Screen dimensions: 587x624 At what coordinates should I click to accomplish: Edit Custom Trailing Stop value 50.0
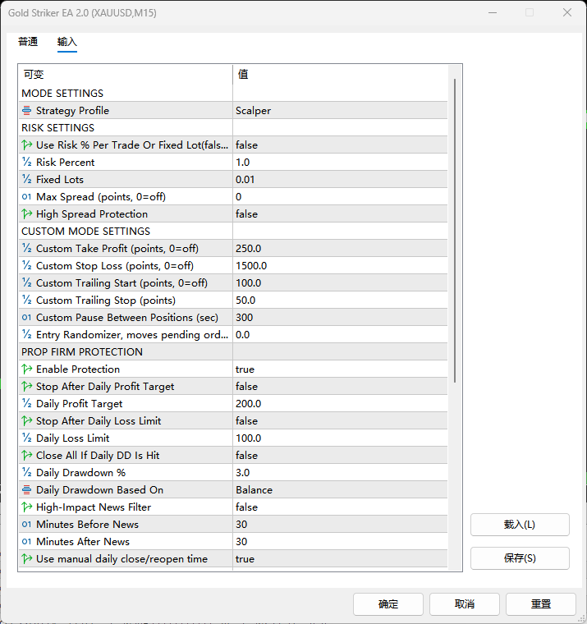pos(340,300)
